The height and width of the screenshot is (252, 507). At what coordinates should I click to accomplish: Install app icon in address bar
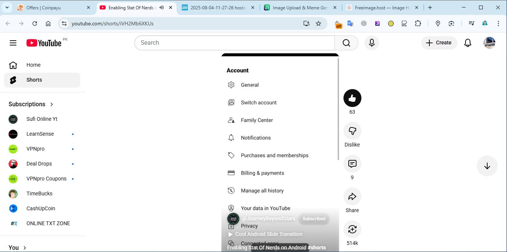[306, 23]
